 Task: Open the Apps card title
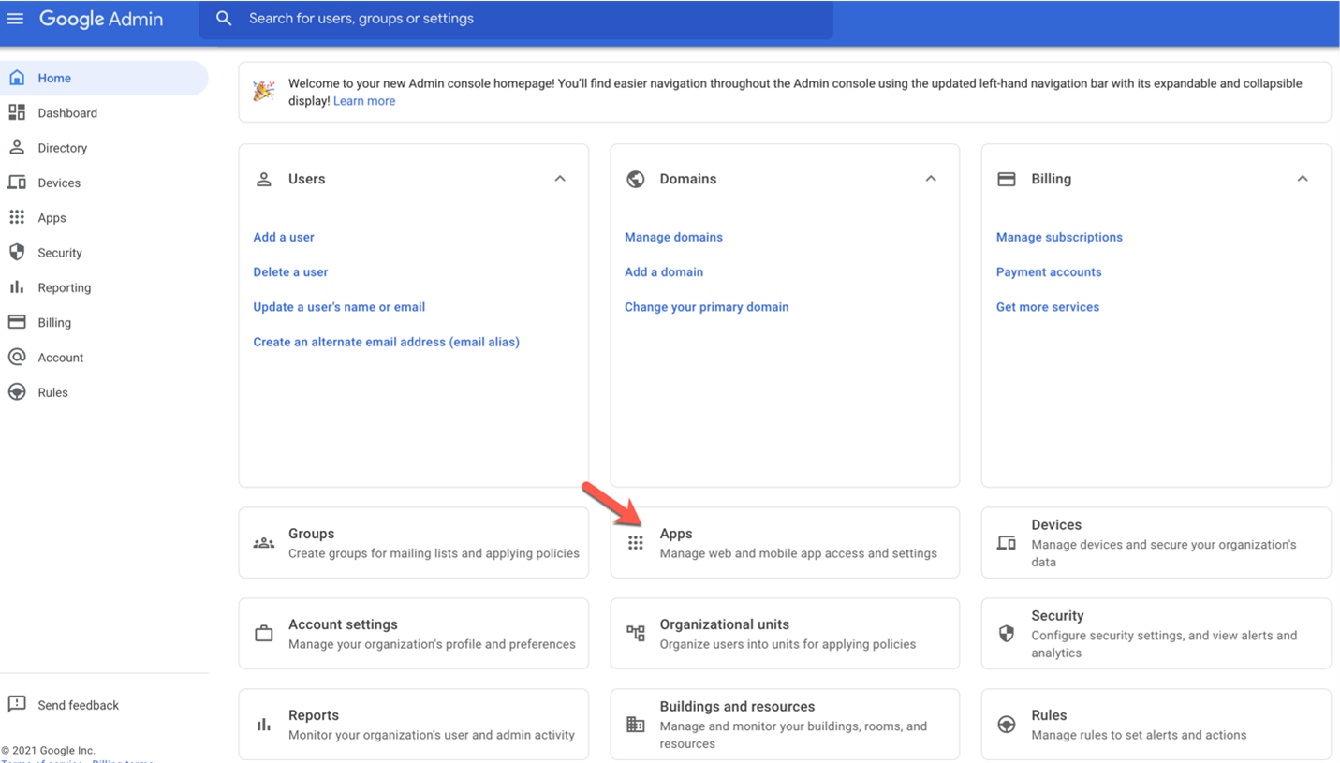[676, 534]
